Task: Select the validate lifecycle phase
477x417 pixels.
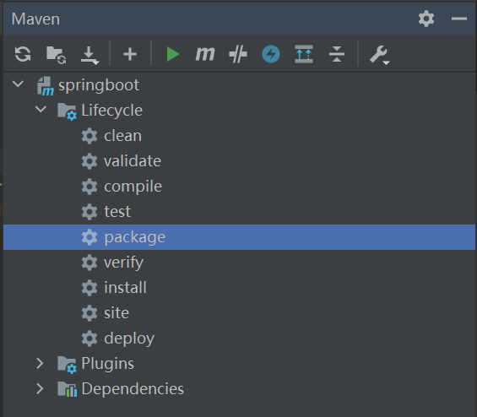Action: pos(133,161)
